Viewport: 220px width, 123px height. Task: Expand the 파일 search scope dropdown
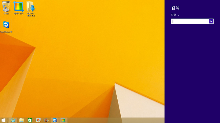pos(175,15)
